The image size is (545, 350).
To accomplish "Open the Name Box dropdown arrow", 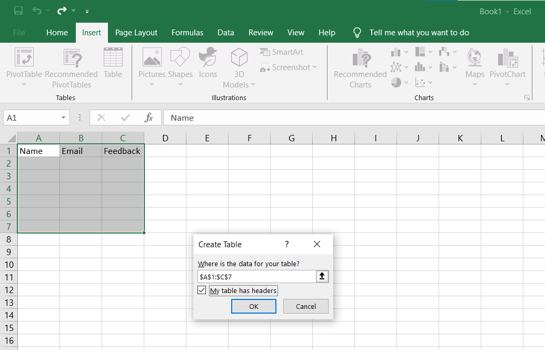I will 63,118.
